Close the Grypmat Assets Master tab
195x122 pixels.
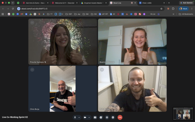(x=106, y=3)
